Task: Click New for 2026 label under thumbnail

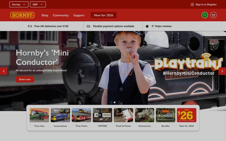Action: point(187,126)
